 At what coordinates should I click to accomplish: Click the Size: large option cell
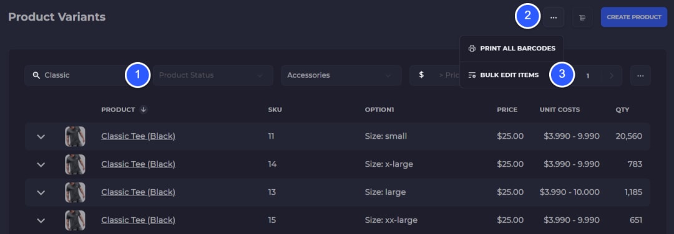[385, 192]
